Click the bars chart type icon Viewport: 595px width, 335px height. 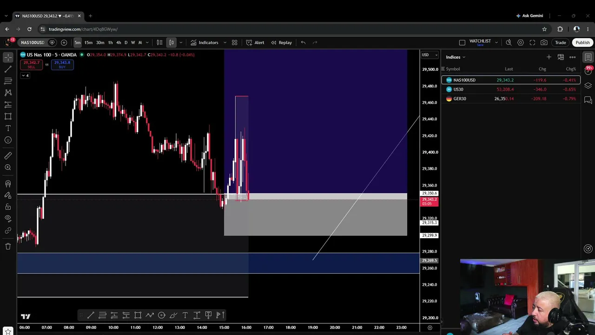coord(159,42)
